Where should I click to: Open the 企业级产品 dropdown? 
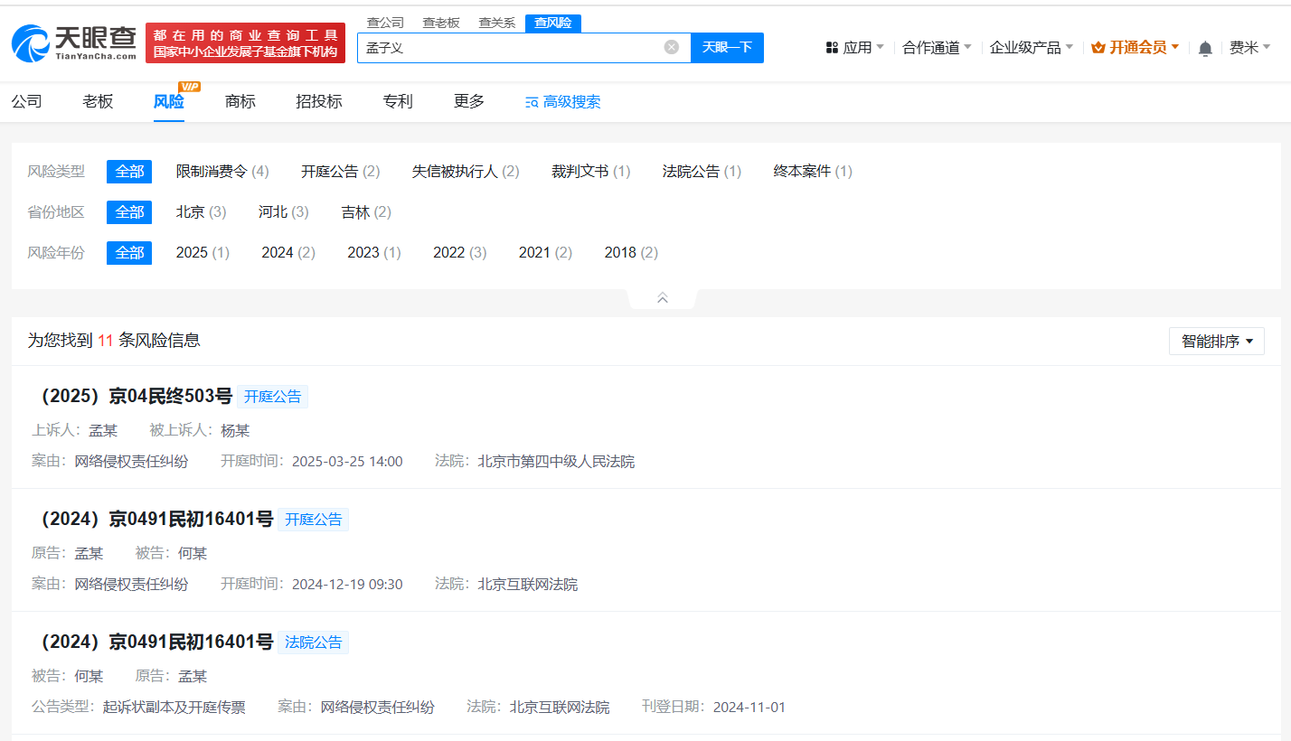[1032, 48]
